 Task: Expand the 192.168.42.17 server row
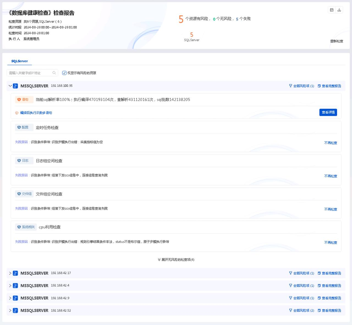[x=10, y=273]
